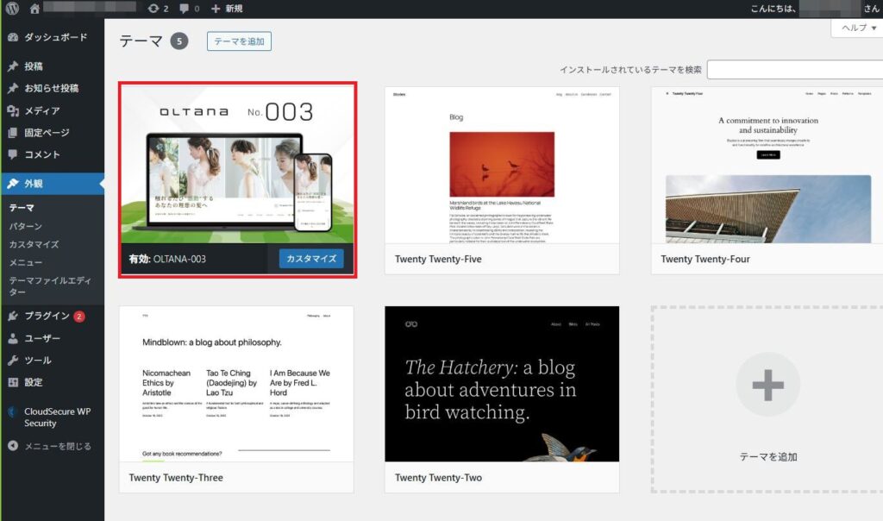The width and height of the screenshot is (883, 521).
Task: Open Twenty Twenty-Five theme thumbnail
Action: (x=502, y=165)
